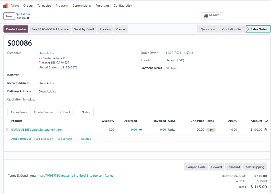Click the Order Date 11/22/2024 value
This screenshot has height=194, width=271.
point(180,53)
